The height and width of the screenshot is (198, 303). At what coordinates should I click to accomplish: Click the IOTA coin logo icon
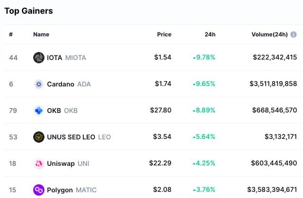(38, 58)
